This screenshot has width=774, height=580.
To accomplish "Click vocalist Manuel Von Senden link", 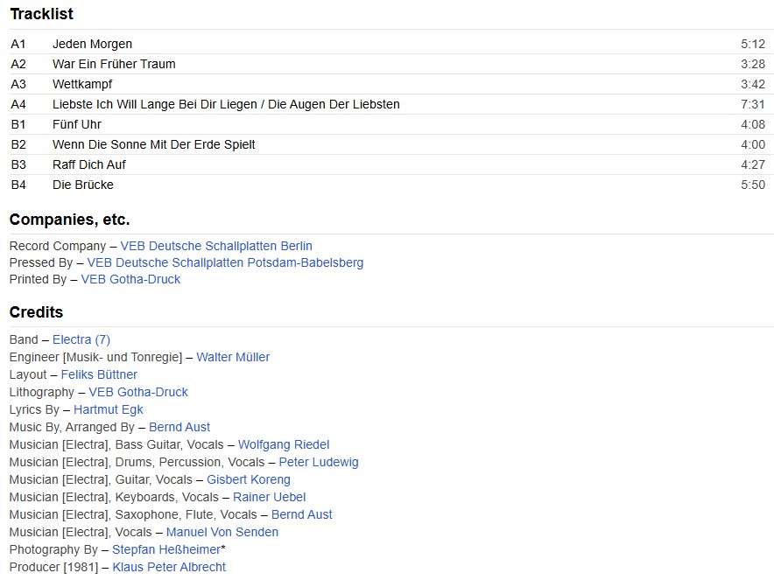I will point(222,532).
